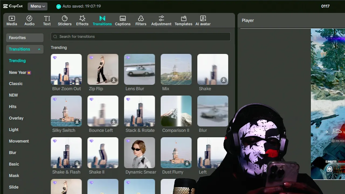Viewport: 345px width, 194px height.
Task: Select the Light category
Action: click(14, 130)
